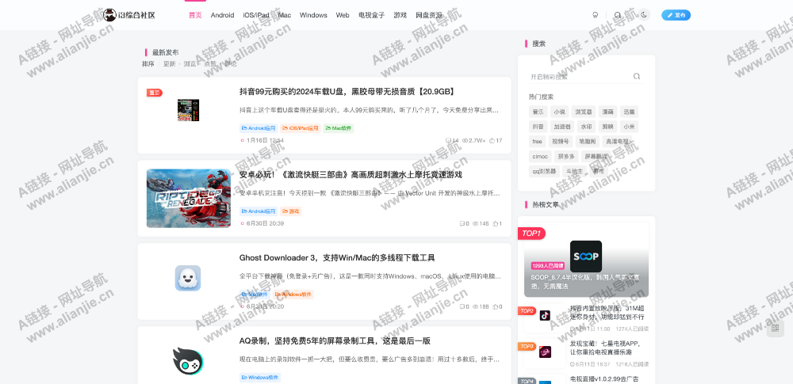Open the TOP1 SOOP article card

click(586, 260)
